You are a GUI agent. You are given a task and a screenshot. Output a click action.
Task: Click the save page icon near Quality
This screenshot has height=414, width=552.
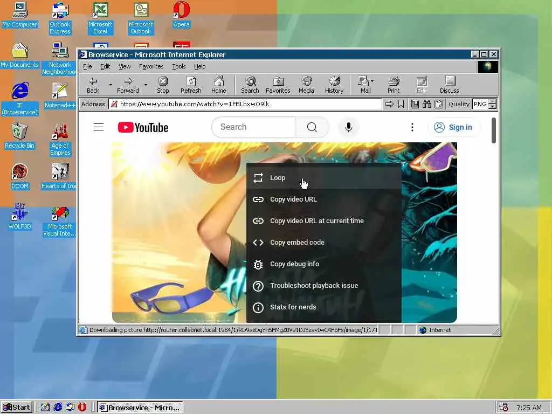[x=415, y=104]
